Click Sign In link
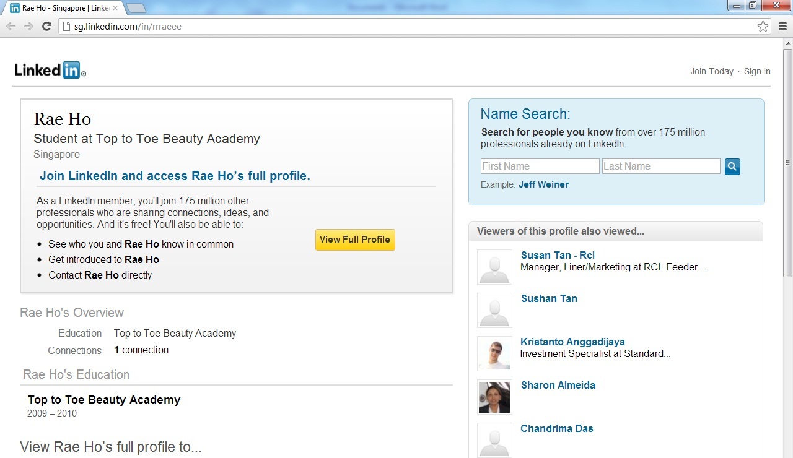Viewport: 793px width, 458px height. 757,71
